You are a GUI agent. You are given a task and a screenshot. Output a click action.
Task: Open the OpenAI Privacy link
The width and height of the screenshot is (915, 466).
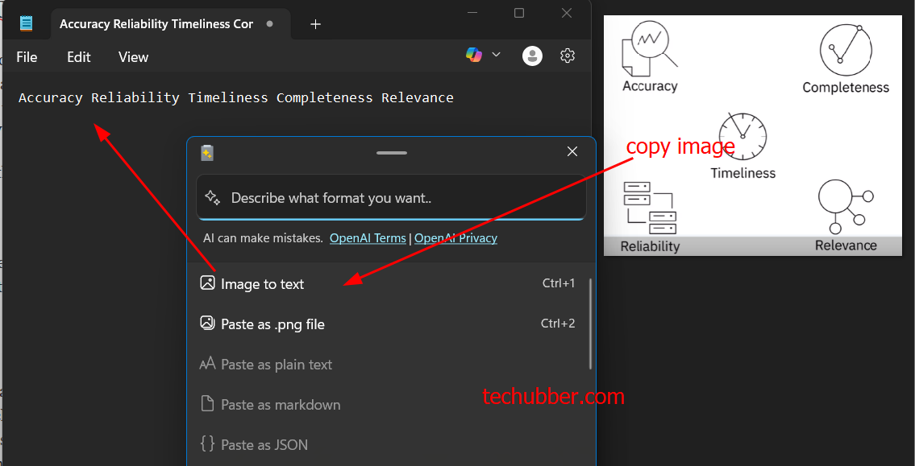click(455, 238)
